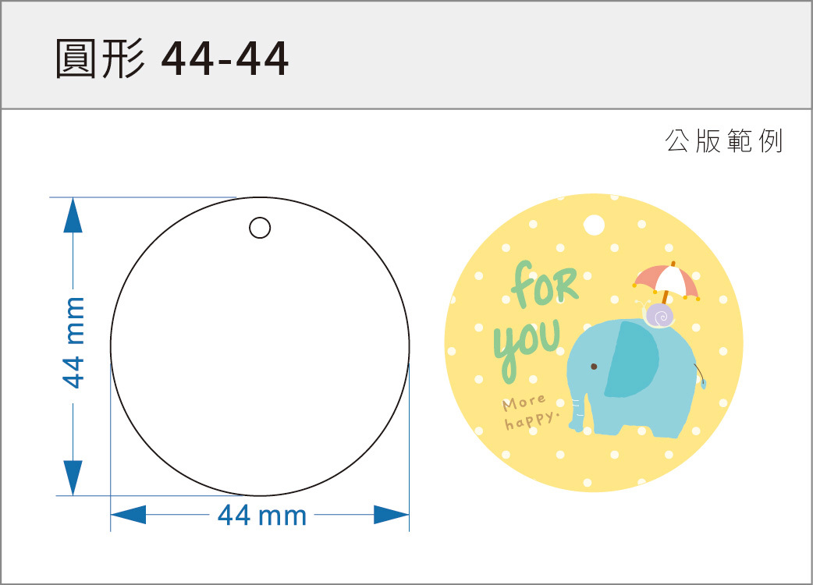The image size is (813, 585).
Task: Click the green "YOU" lettering
Action: (526, 345)
